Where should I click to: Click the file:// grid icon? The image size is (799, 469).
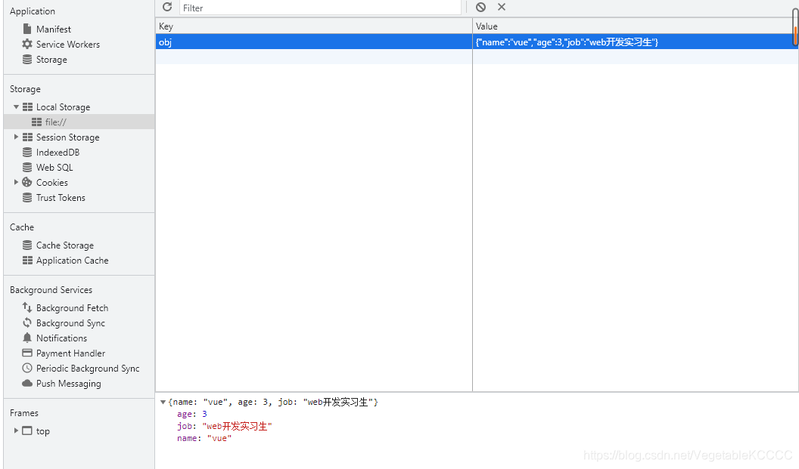pos(36,122)
